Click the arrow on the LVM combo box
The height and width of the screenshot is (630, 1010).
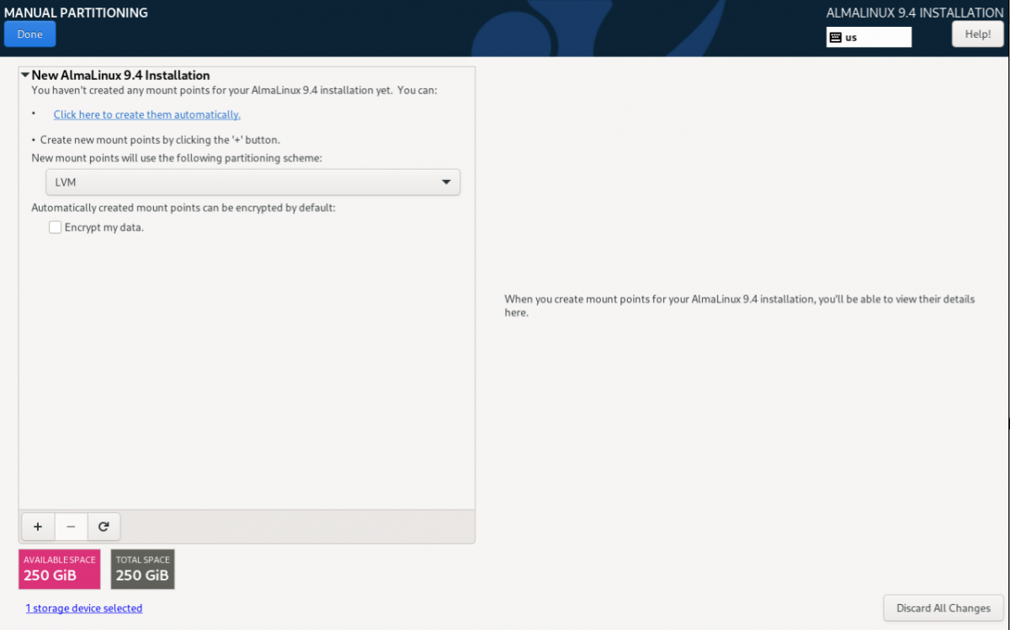tap(446, 183)
